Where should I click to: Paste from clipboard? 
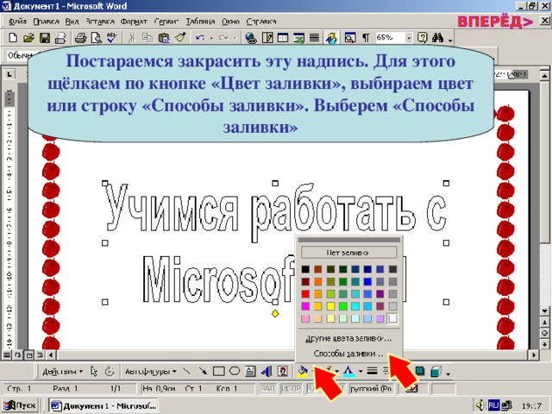tap(164, 37)
